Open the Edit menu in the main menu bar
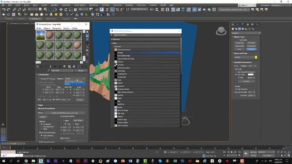The image size is (292, 164). [10, 5]
